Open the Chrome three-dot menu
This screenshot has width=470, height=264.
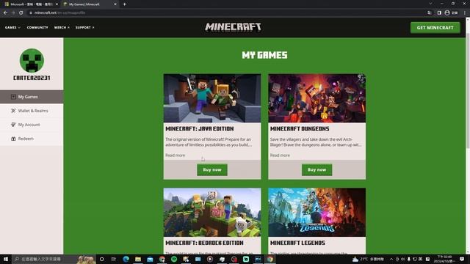pos(465,12)
